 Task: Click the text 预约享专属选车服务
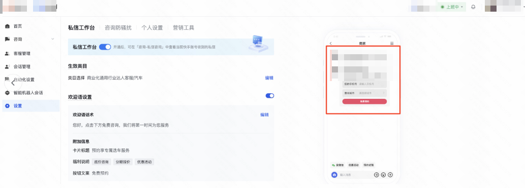pyautogui.click(x=111, y=151)
